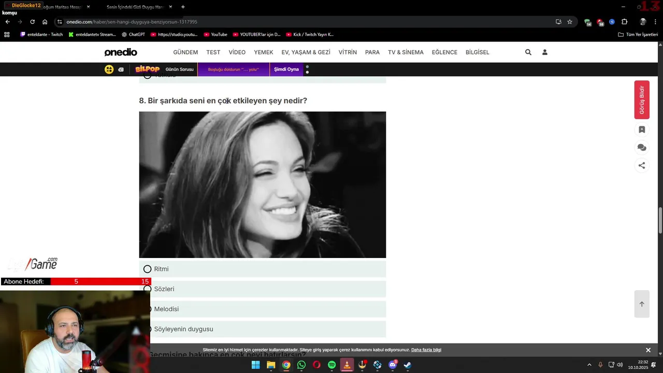Open the Chrome apps grid icon
663x373 pixels.
7,35
